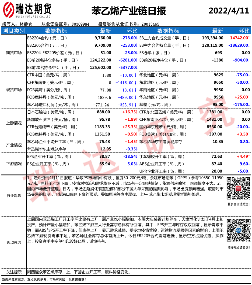
Task: Click the 更多观点请咨询 caption text
Action: point(238,247)
